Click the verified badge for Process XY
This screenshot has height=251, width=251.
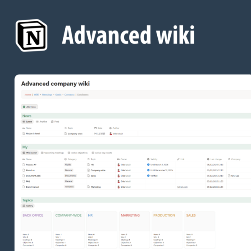pyautogui.click(x=148, y=164)
